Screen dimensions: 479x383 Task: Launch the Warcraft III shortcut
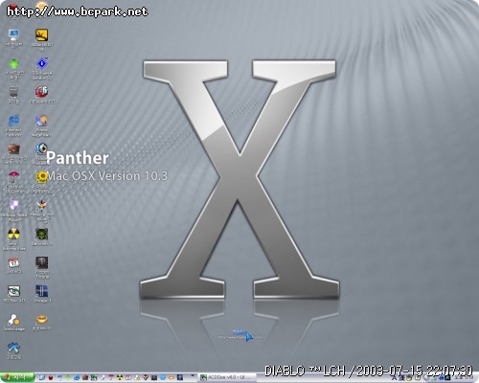(x=41, y=234)
